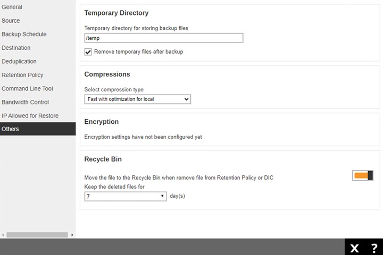The height and width of the screenshot is (255, 383).
Task: Select the Others sidebar item
Action: 10,129
